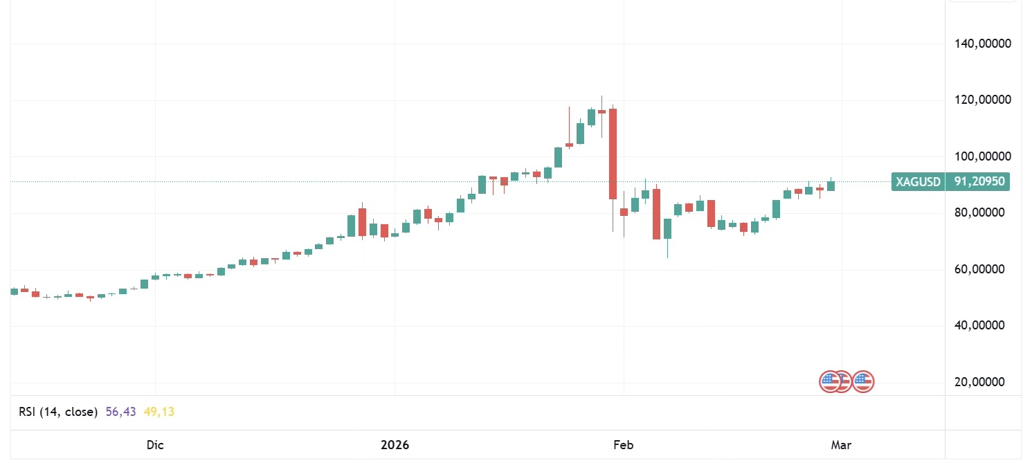Viewport: 1032px width, 463px height.
Task: Click the Mar label on time axis
Action: [x=842, y=445]
